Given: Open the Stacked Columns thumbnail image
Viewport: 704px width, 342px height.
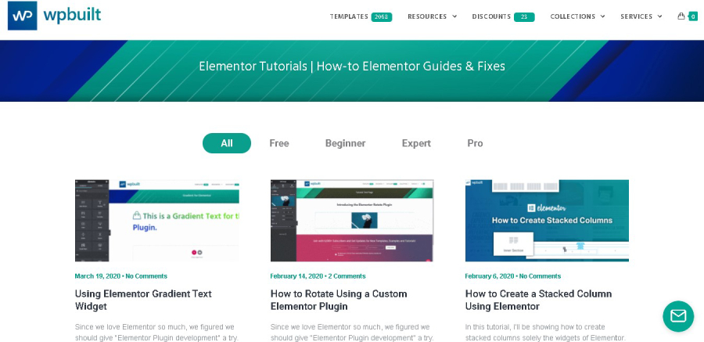Looking at the screenshot, I should (547, 221).
